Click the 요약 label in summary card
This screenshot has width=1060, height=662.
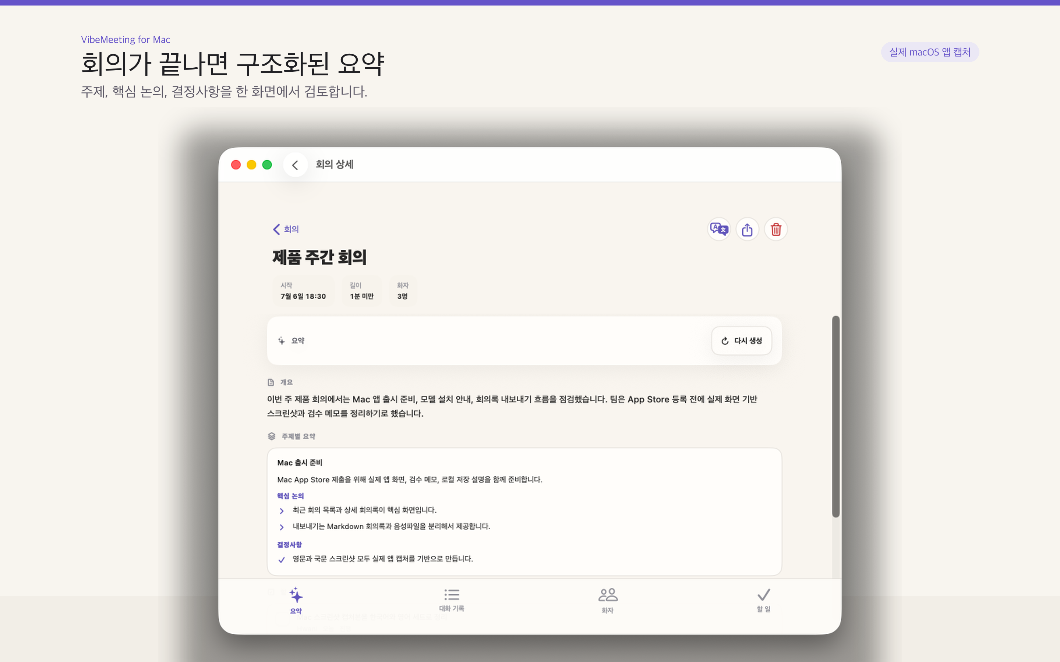[298, 341]
